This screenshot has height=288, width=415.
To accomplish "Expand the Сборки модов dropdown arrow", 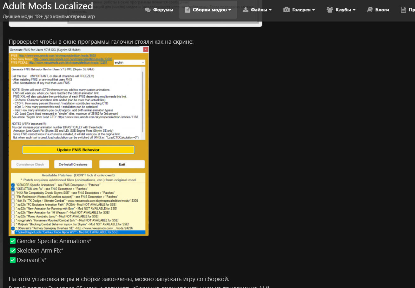I will pyautogui.click(x=230, y=10).
